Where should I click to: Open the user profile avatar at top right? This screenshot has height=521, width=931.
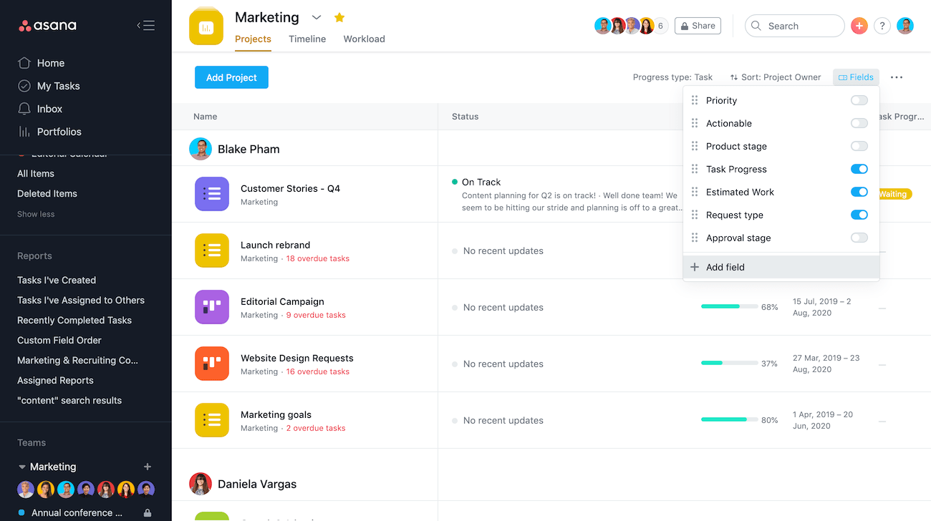[x=905, y=26]
